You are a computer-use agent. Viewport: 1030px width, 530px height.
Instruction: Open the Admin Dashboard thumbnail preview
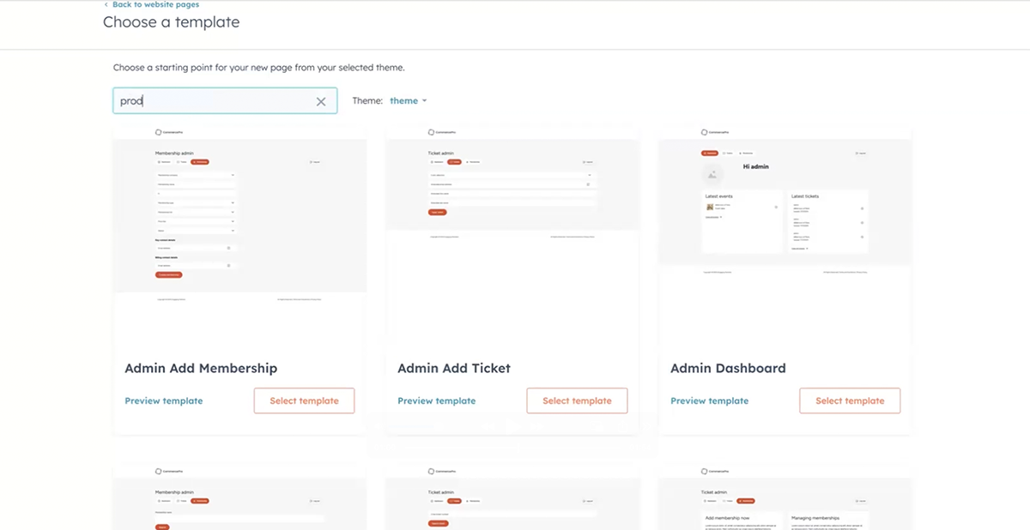point(785,232)
